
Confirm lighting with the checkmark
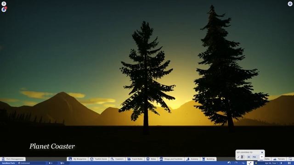(x=238, y=157)
